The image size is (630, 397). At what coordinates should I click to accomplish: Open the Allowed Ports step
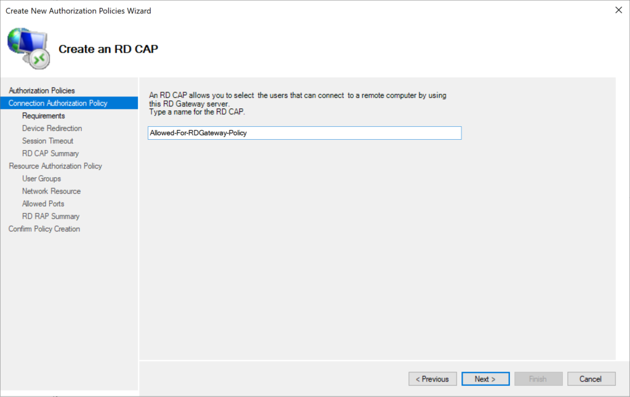click(x=43, y=204)
